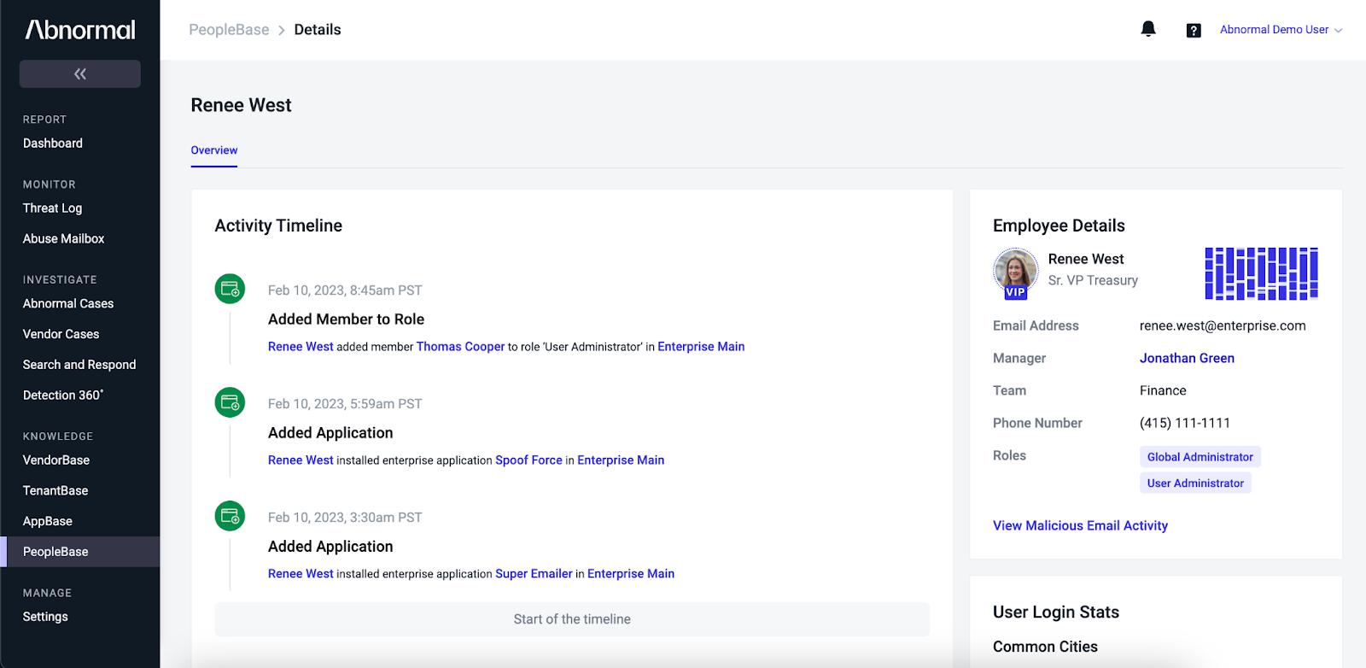The image size is (1366, 668).
Task: Click phone number (415) 111-1111
Action: pos(1185,424)
